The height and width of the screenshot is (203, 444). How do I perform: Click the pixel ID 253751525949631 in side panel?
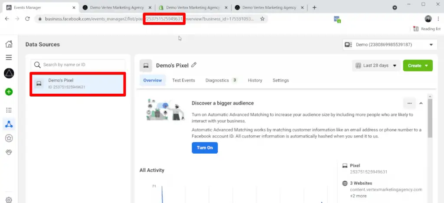[x=369, y=172]
